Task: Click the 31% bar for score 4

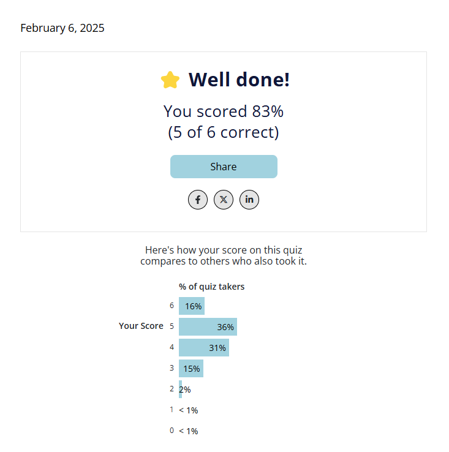Action: tap(203, 347)
